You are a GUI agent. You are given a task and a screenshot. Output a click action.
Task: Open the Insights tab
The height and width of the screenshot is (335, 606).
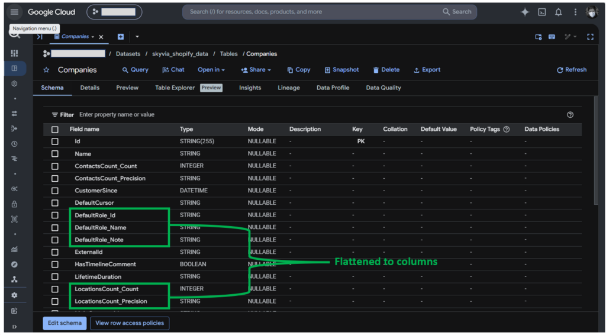250,88
